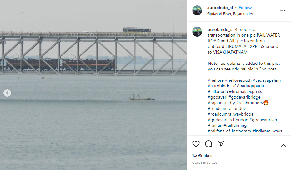291x170 pixels.
Task: Save post with bookmark icon
Action: pyautogui.click(x=283, y=144)
